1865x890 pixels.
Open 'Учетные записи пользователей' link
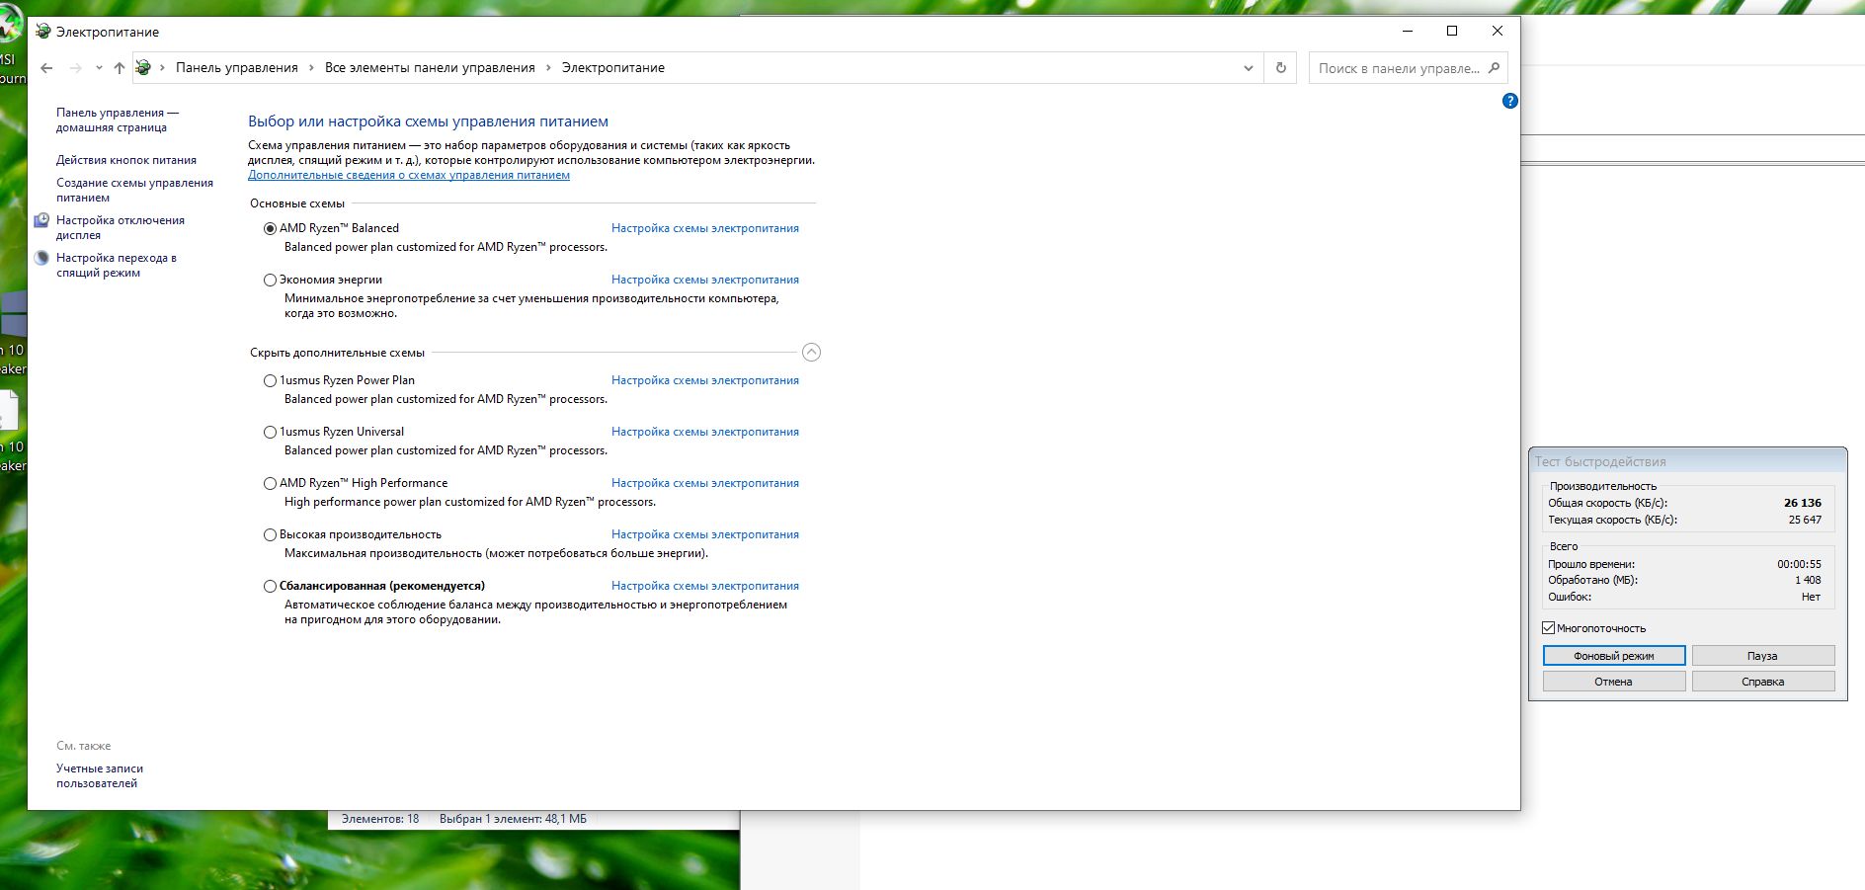point(100,775)
